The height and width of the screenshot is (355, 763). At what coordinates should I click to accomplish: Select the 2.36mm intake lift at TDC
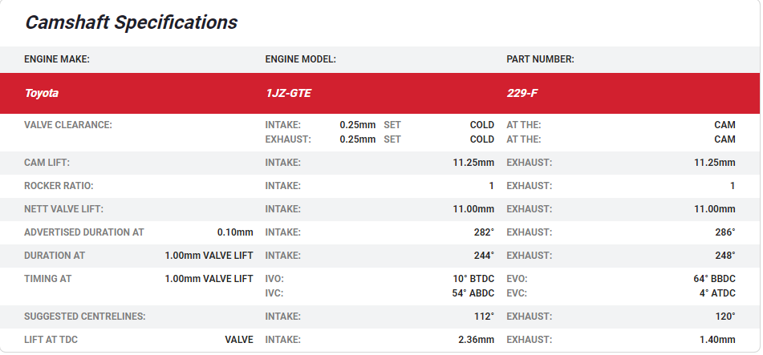(476, 340)
